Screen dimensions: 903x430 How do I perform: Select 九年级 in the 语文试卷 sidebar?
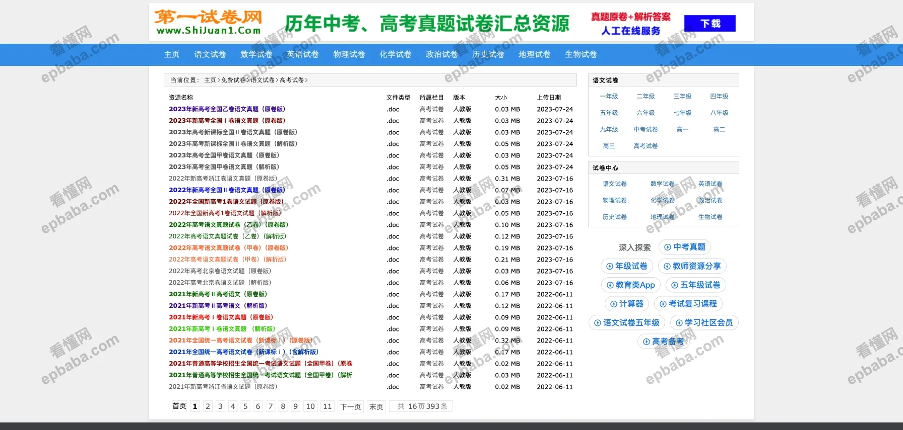(609, 129)
